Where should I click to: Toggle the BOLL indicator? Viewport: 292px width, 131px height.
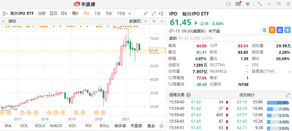105,126
